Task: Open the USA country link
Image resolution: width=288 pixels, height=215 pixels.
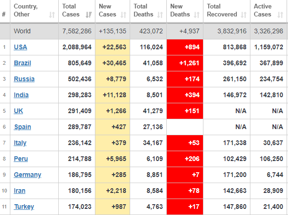Action: 21,47
